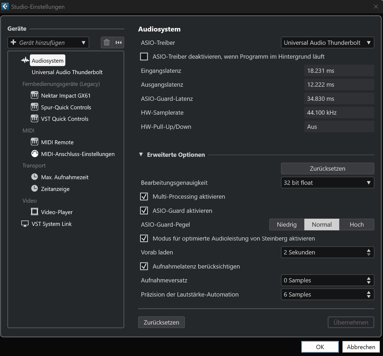383x356 pixels.
Task: Uncheck Multi-Processing aktivieren
Action: 144,197
